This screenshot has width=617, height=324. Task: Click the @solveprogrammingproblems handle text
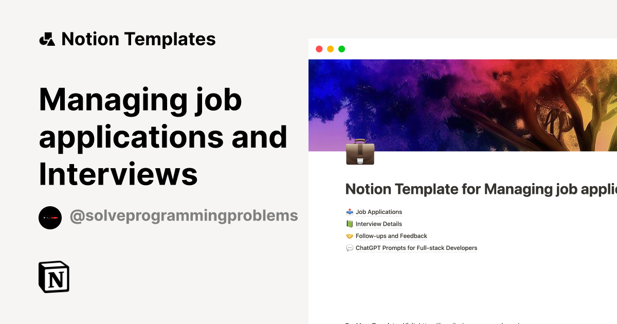pos(184,216)
